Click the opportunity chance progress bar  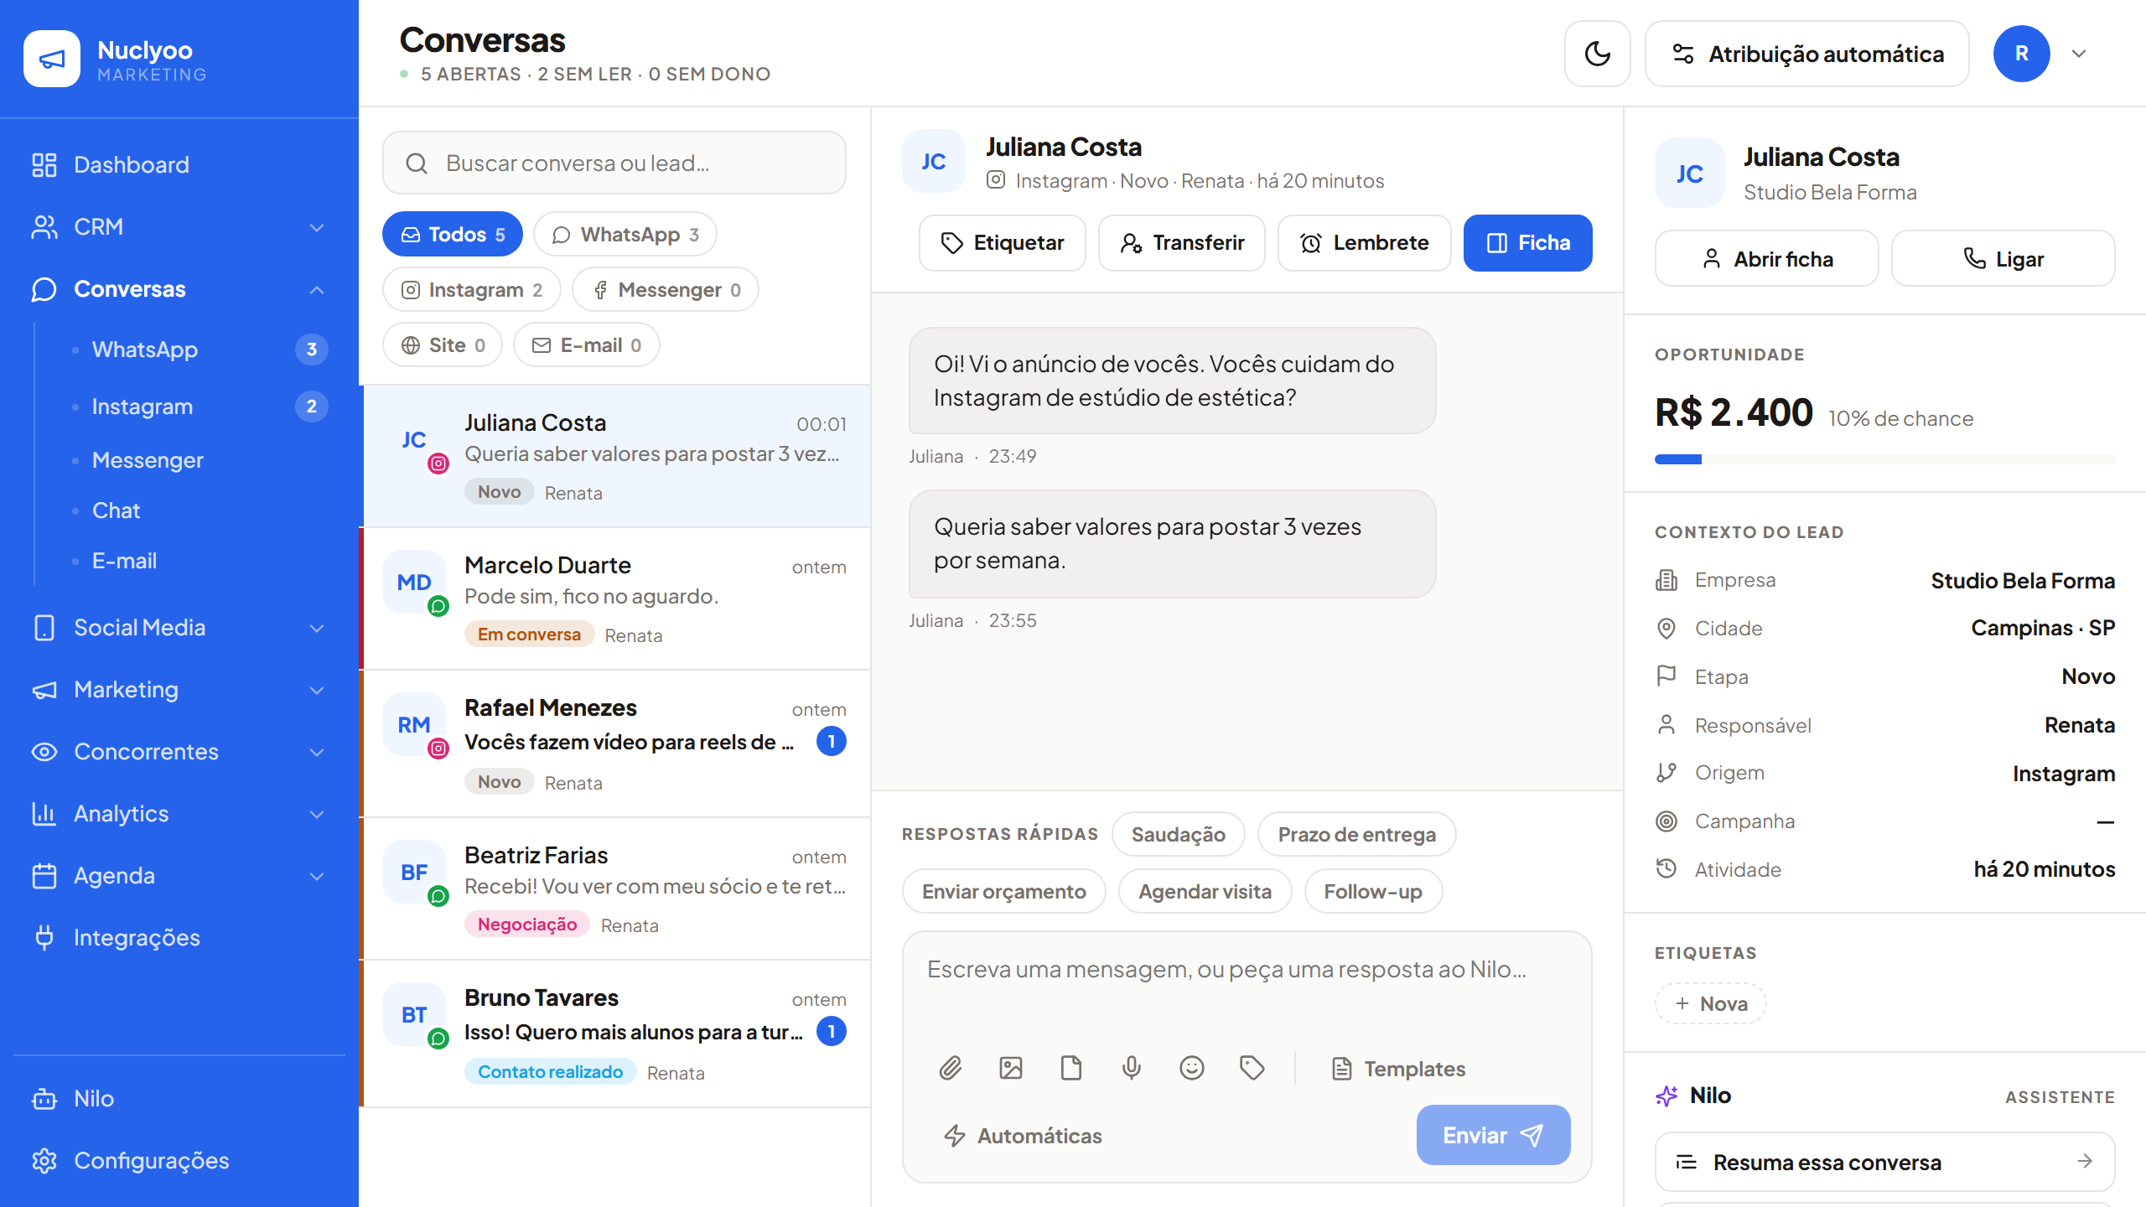pos(1884,459)
